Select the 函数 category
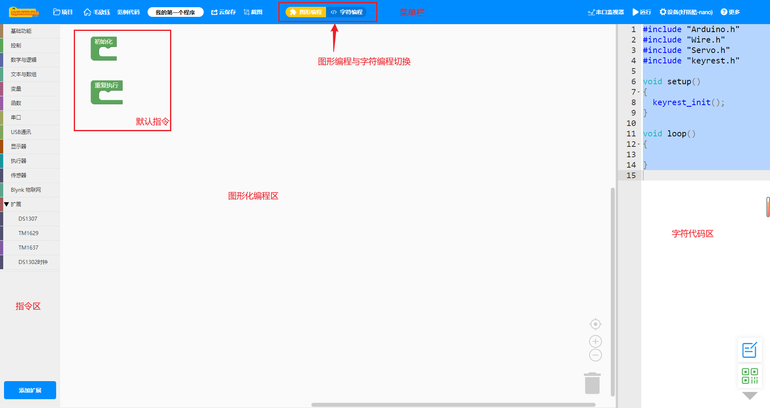The image size is (770, 408). (x=30, y=103)
